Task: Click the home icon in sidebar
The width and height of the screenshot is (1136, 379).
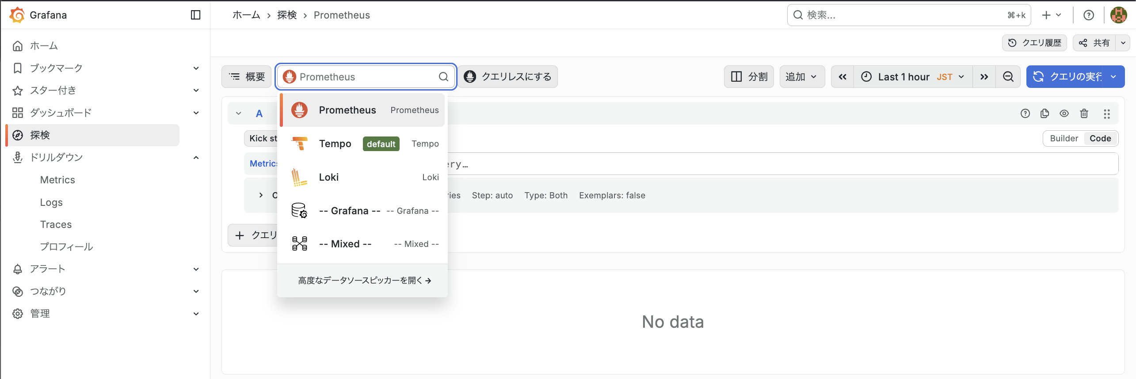Action: tap(18, 46)
